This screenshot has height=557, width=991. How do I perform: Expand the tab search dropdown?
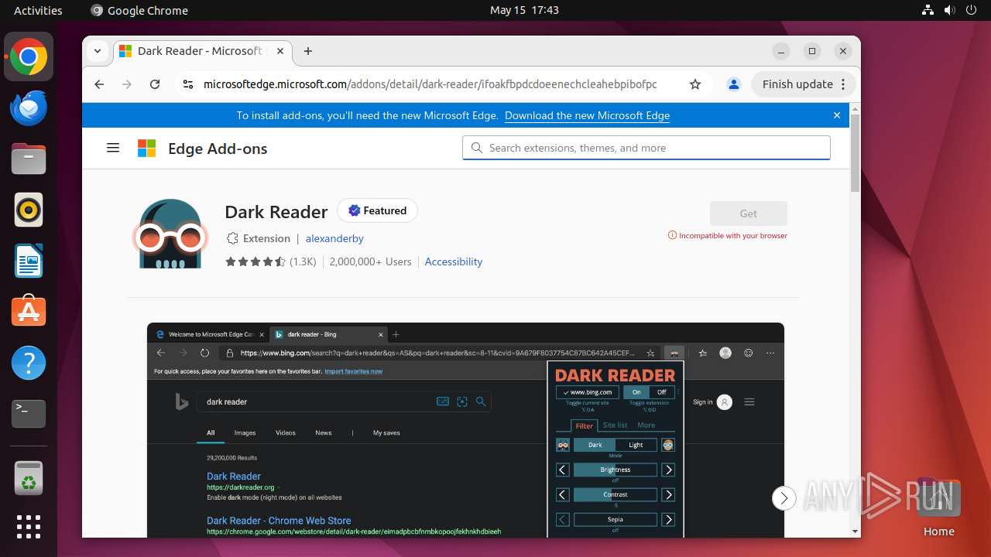click(x=98, y=51)
